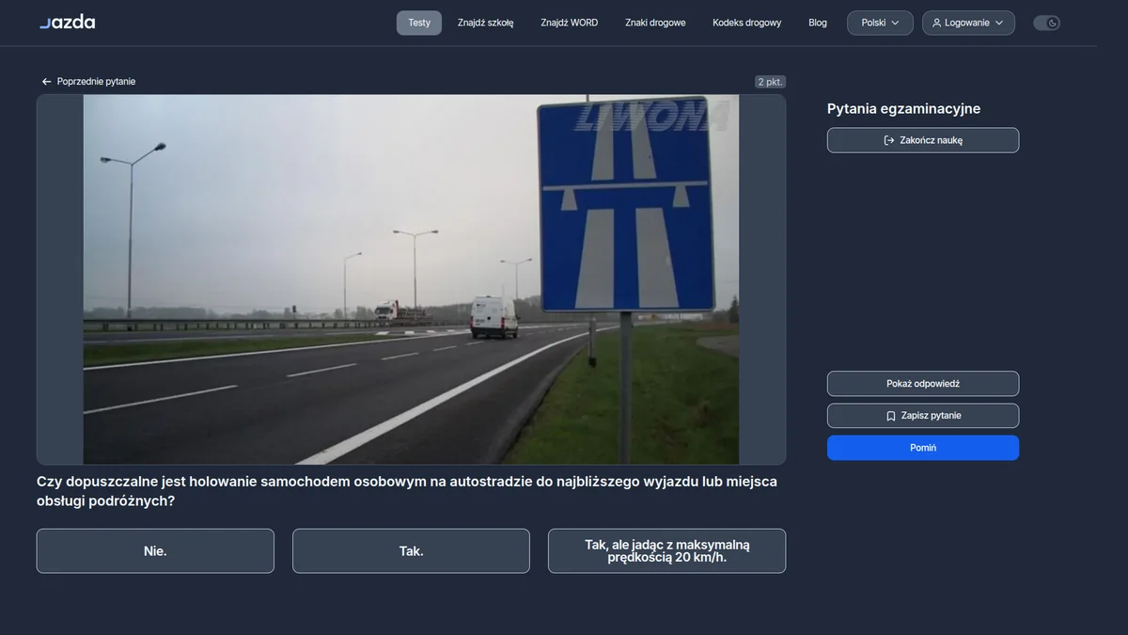
Task: Select the answer Tak.
Action: pos(411,551)
